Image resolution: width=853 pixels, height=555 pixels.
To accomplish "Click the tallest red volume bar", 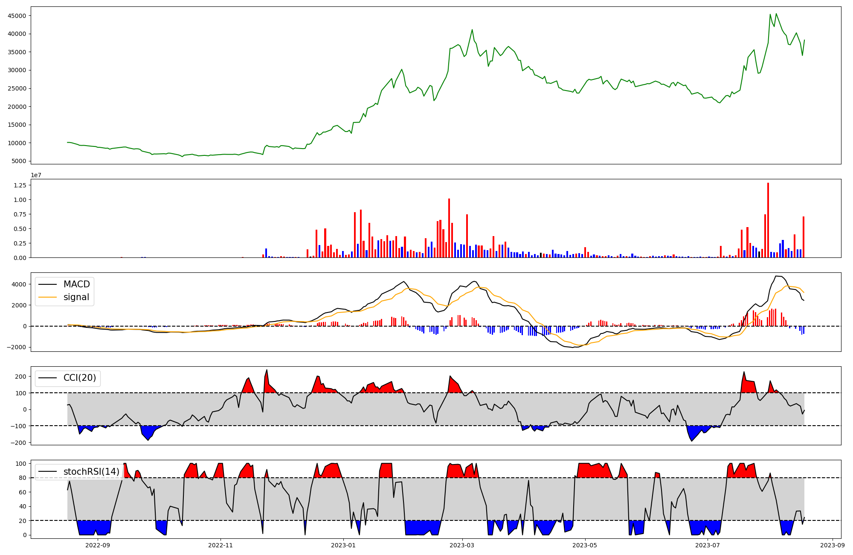I will [x=768, y=220].
